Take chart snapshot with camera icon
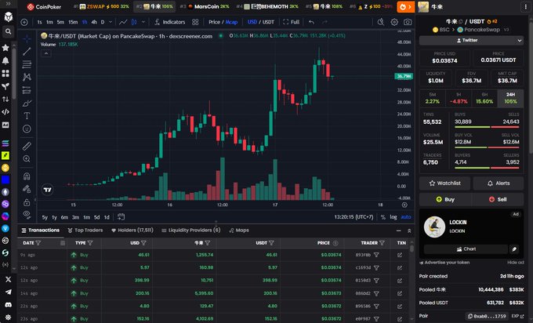The width and height of the screenshot is (533, 323). tap(408, 22)
